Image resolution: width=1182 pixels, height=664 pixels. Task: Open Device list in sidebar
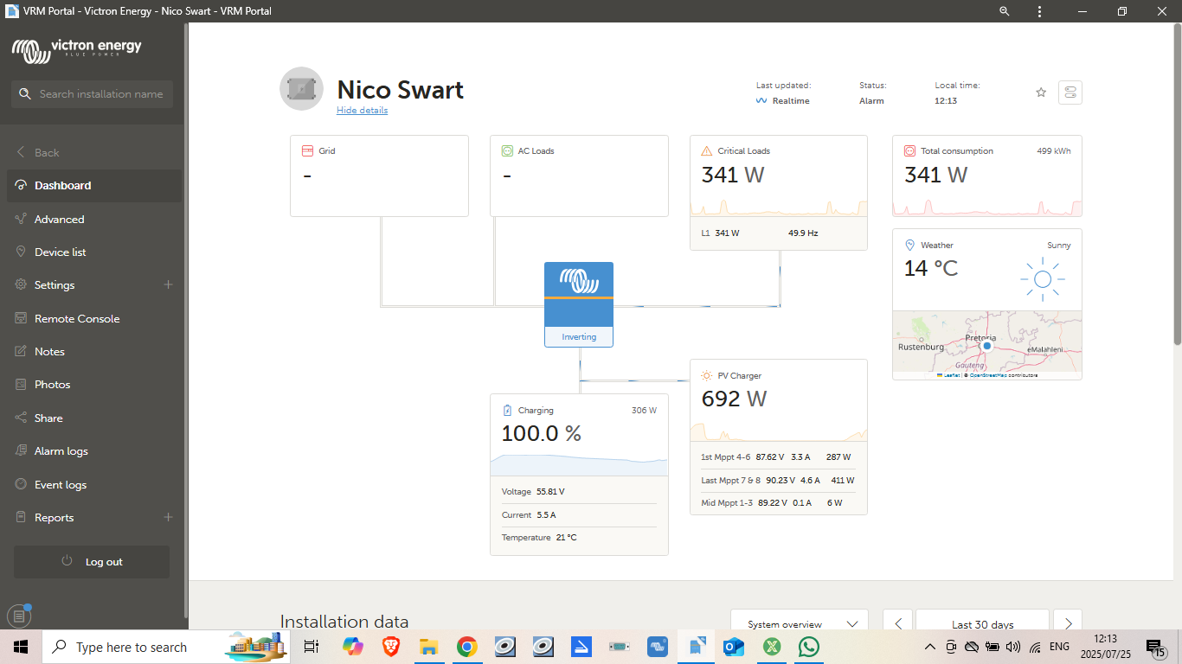tap(61, 252)
